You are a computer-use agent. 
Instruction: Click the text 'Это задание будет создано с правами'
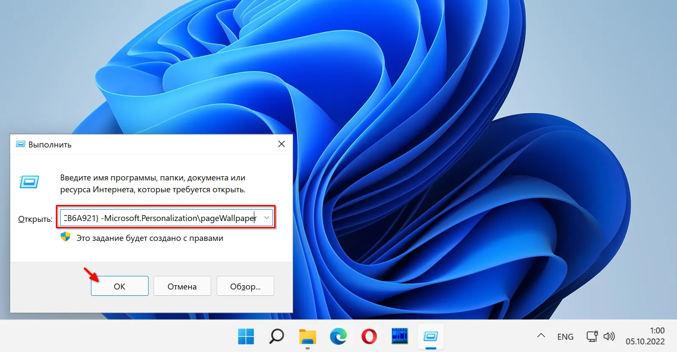click(150, 238)
